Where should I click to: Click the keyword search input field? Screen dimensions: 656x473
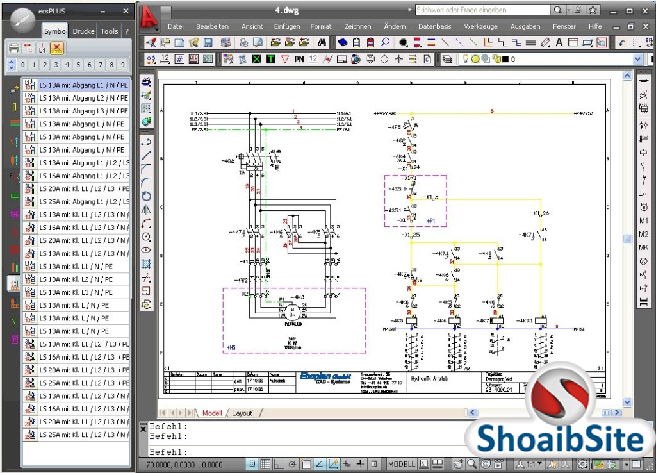(482, 10)
